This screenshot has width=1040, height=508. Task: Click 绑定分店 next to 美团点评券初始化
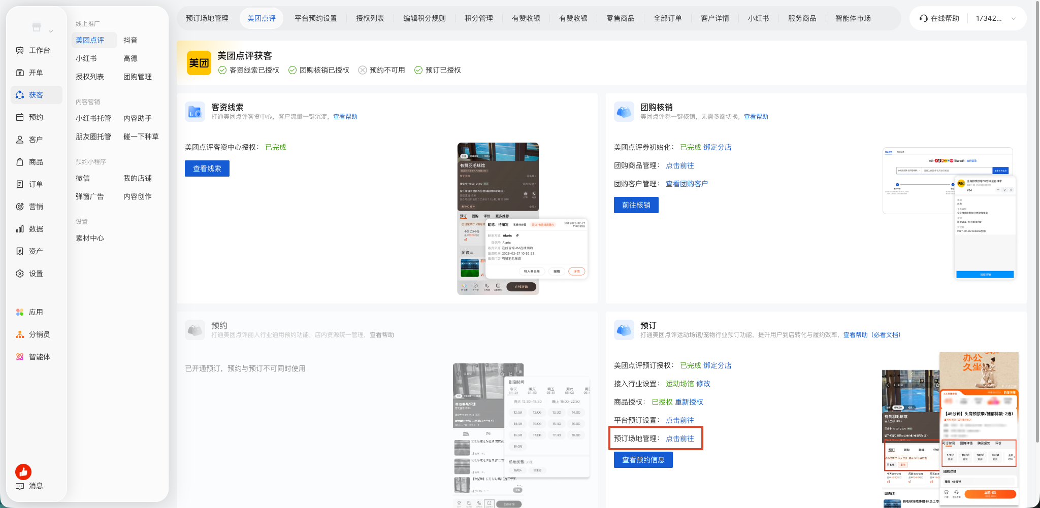click(718, 147)
